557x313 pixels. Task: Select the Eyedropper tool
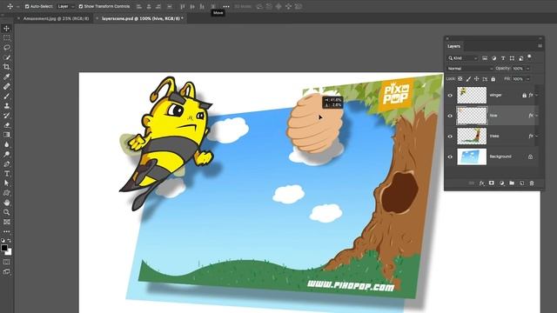pos(6,77)
